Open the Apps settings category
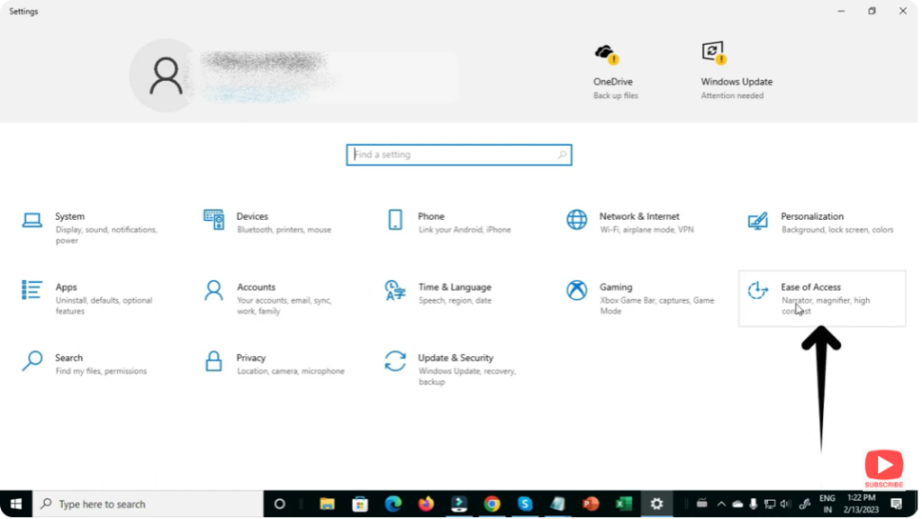The width and height of the screenshot is (922, 519). (x=66, y=288)
